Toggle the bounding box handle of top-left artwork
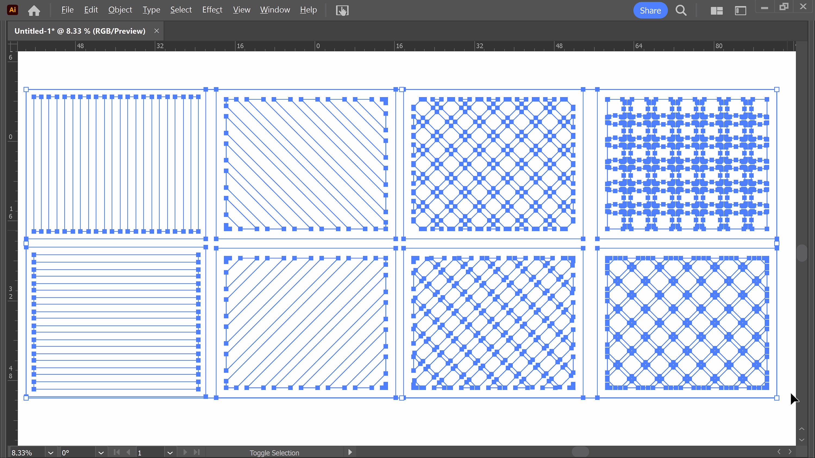815x458 pixels. [x=26, y=90]
